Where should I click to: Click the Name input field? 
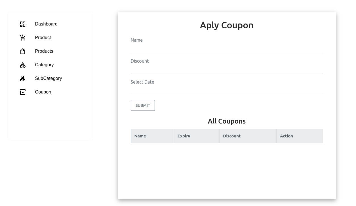click(x=227, y=47)
